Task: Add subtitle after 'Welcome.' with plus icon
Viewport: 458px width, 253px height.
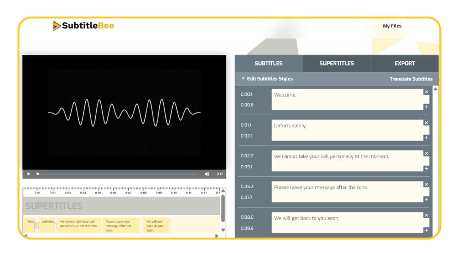Action: (426, 107)
